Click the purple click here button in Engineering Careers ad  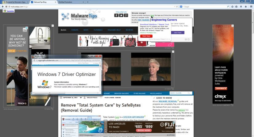coord(177,32)
